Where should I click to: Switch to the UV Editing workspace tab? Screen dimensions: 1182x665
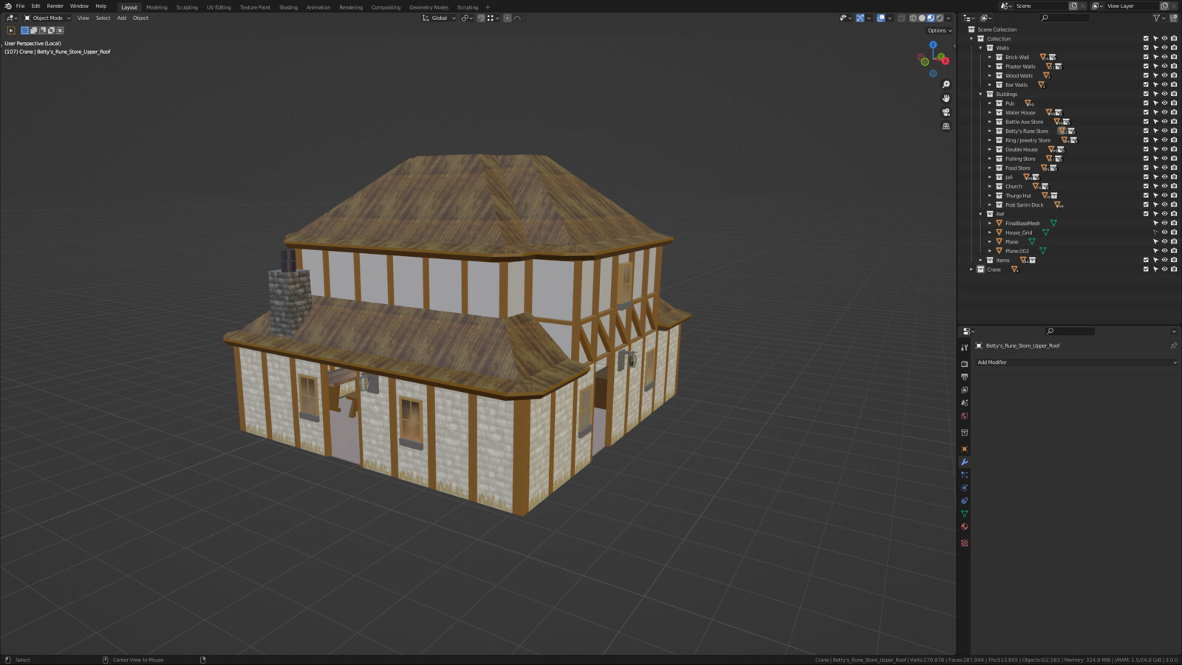219,7
